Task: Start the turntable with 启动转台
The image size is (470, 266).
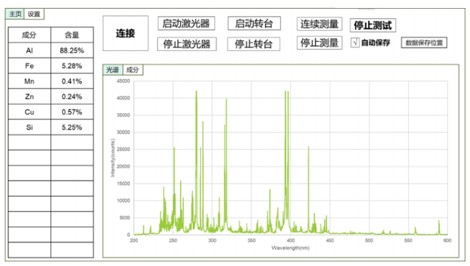Action: click(x=254, y=23)
